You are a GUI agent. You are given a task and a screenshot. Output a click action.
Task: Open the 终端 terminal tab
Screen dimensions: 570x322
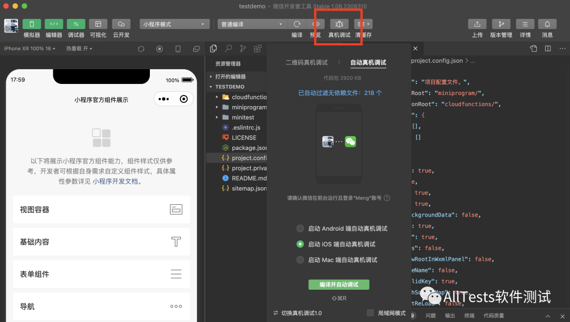point(469,316)
